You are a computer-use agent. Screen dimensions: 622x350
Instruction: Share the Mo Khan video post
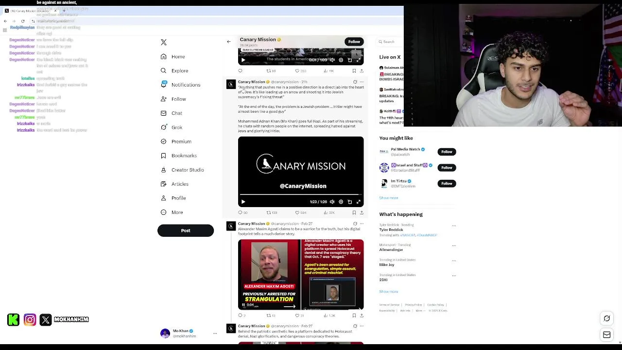tap(361, 212)
